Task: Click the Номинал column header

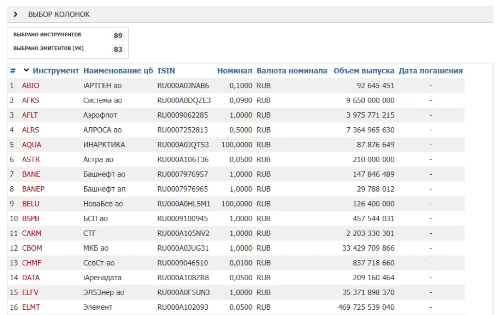Action: pyautogui.click(x=234, y=71)
